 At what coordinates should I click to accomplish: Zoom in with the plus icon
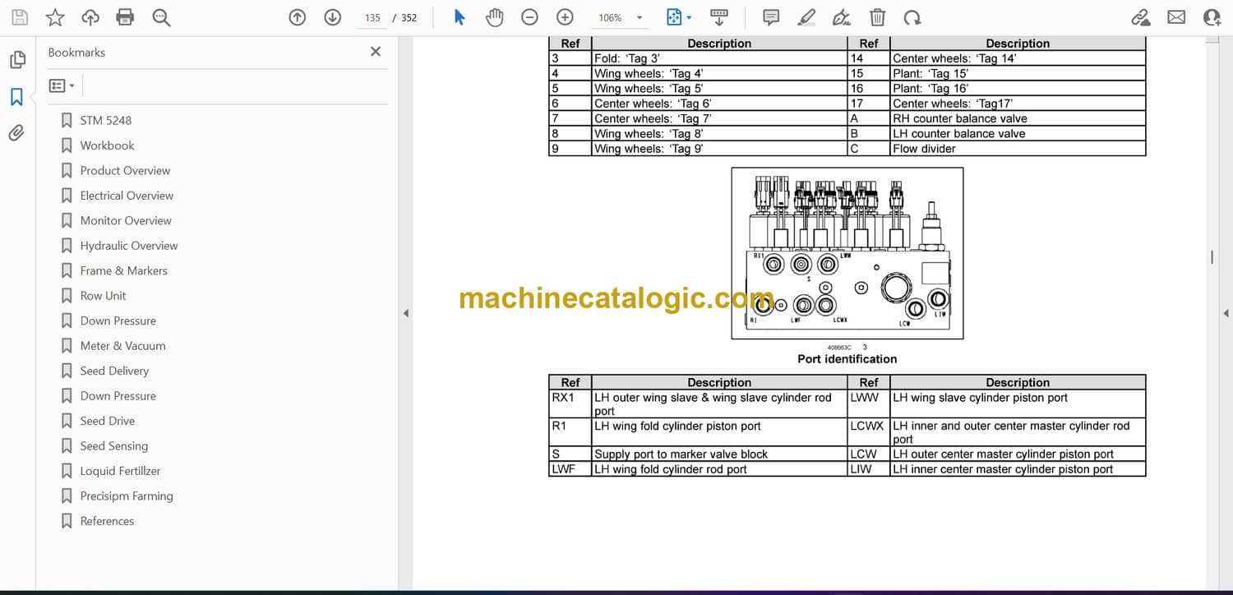coord(565,17)
